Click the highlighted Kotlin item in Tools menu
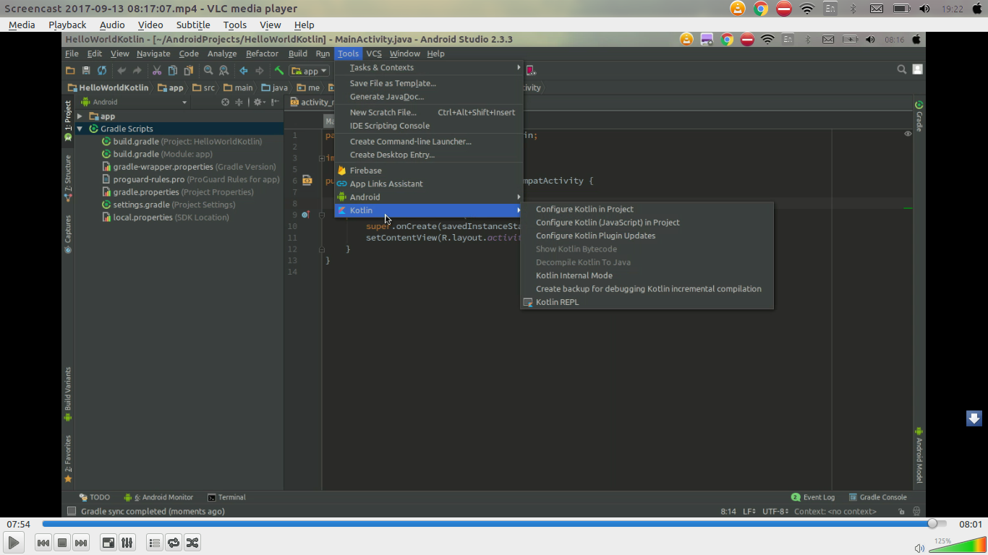The width and height of the screenshot is (988, 555). [x=429, y=210]
